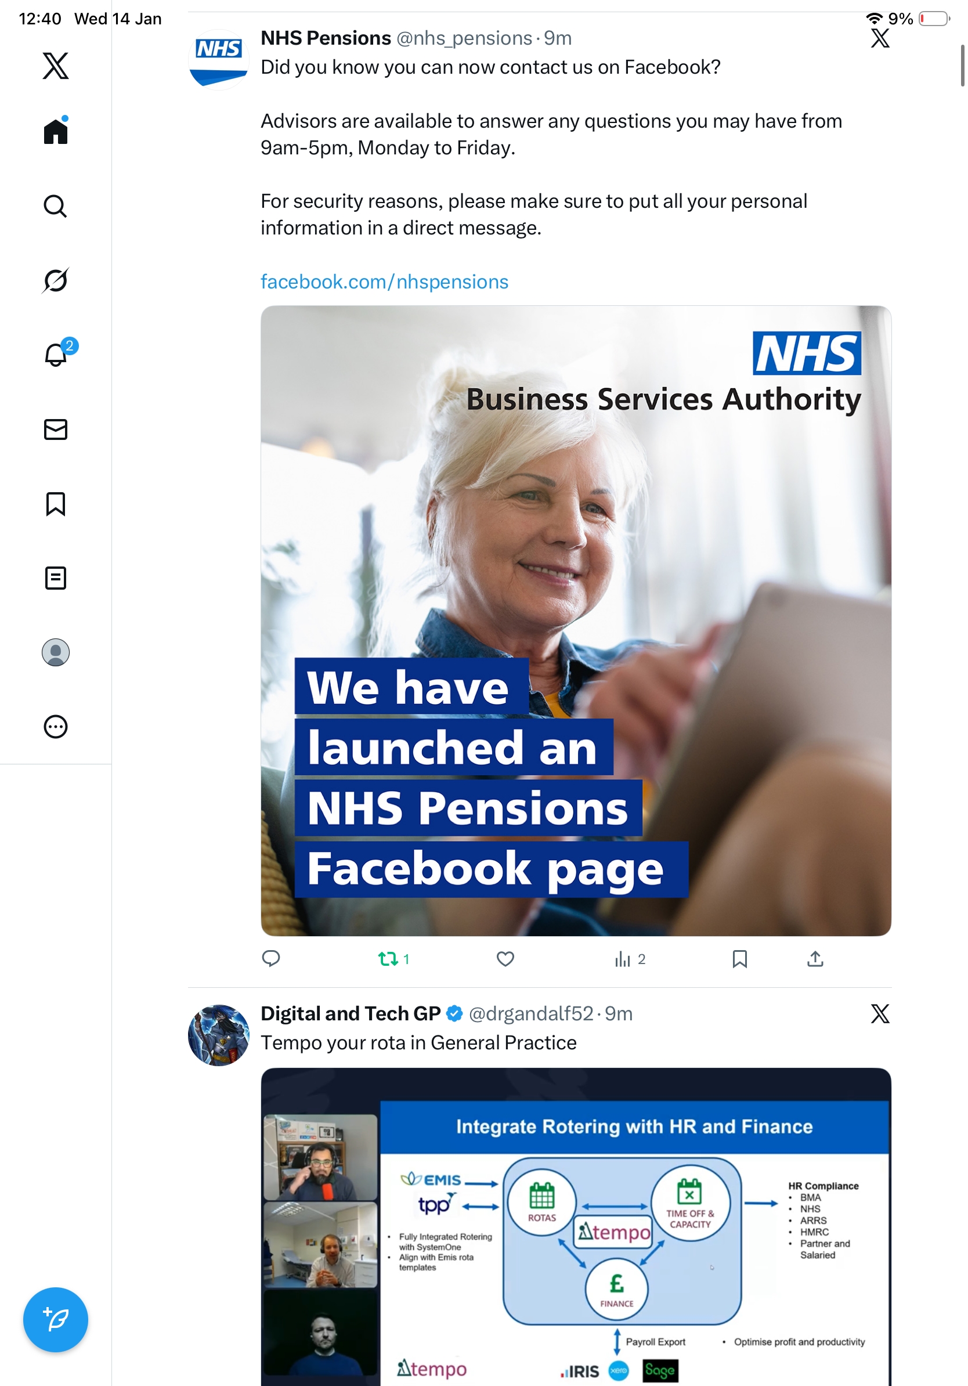Open the X icon menu on Digital and Tech GP post

click(x=880, y=1013)
